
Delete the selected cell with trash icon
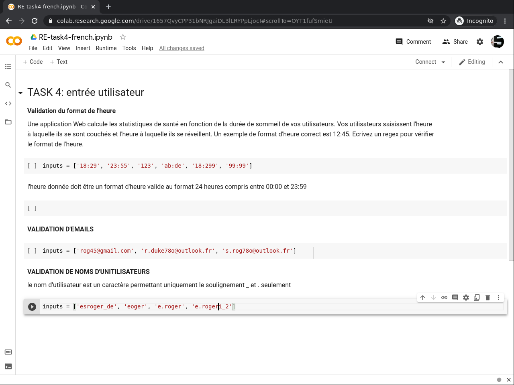click(487, 298)
